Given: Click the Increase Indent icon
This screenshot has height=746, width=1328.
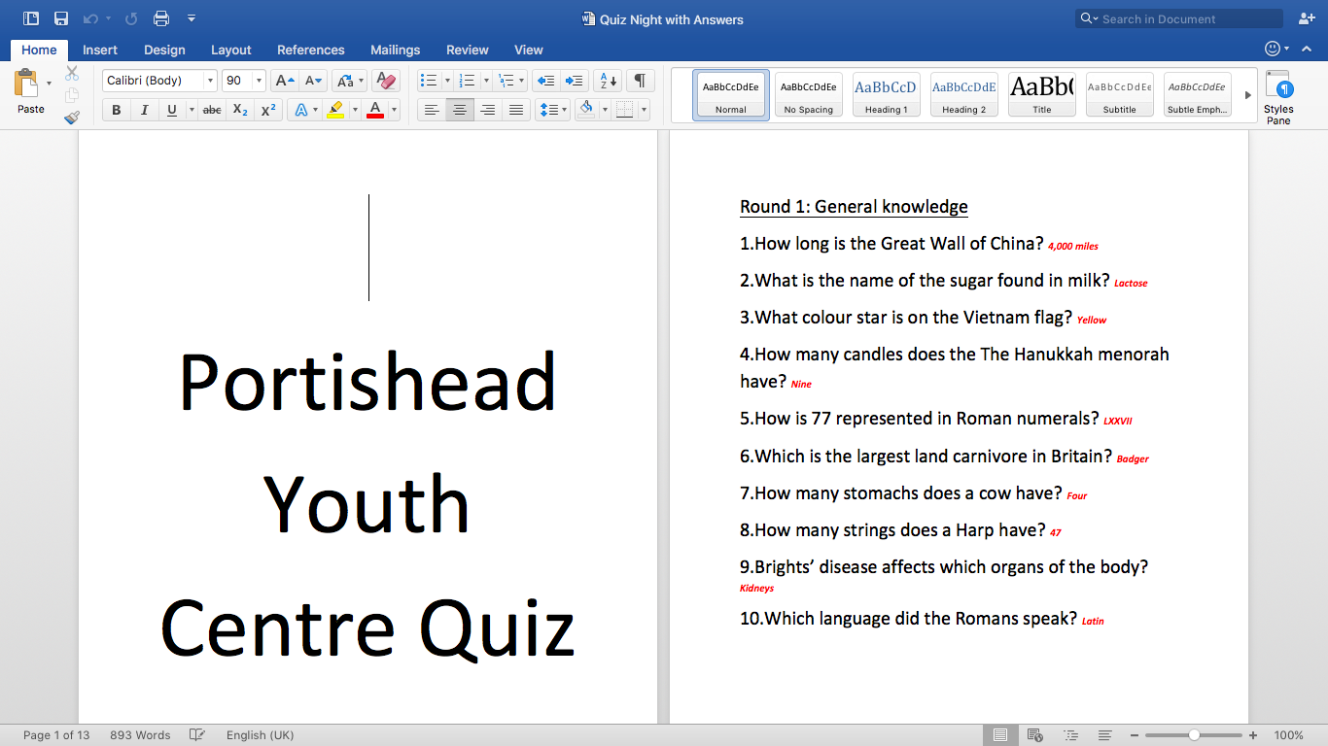Looking at the screenshot, I should click(575, 81).
